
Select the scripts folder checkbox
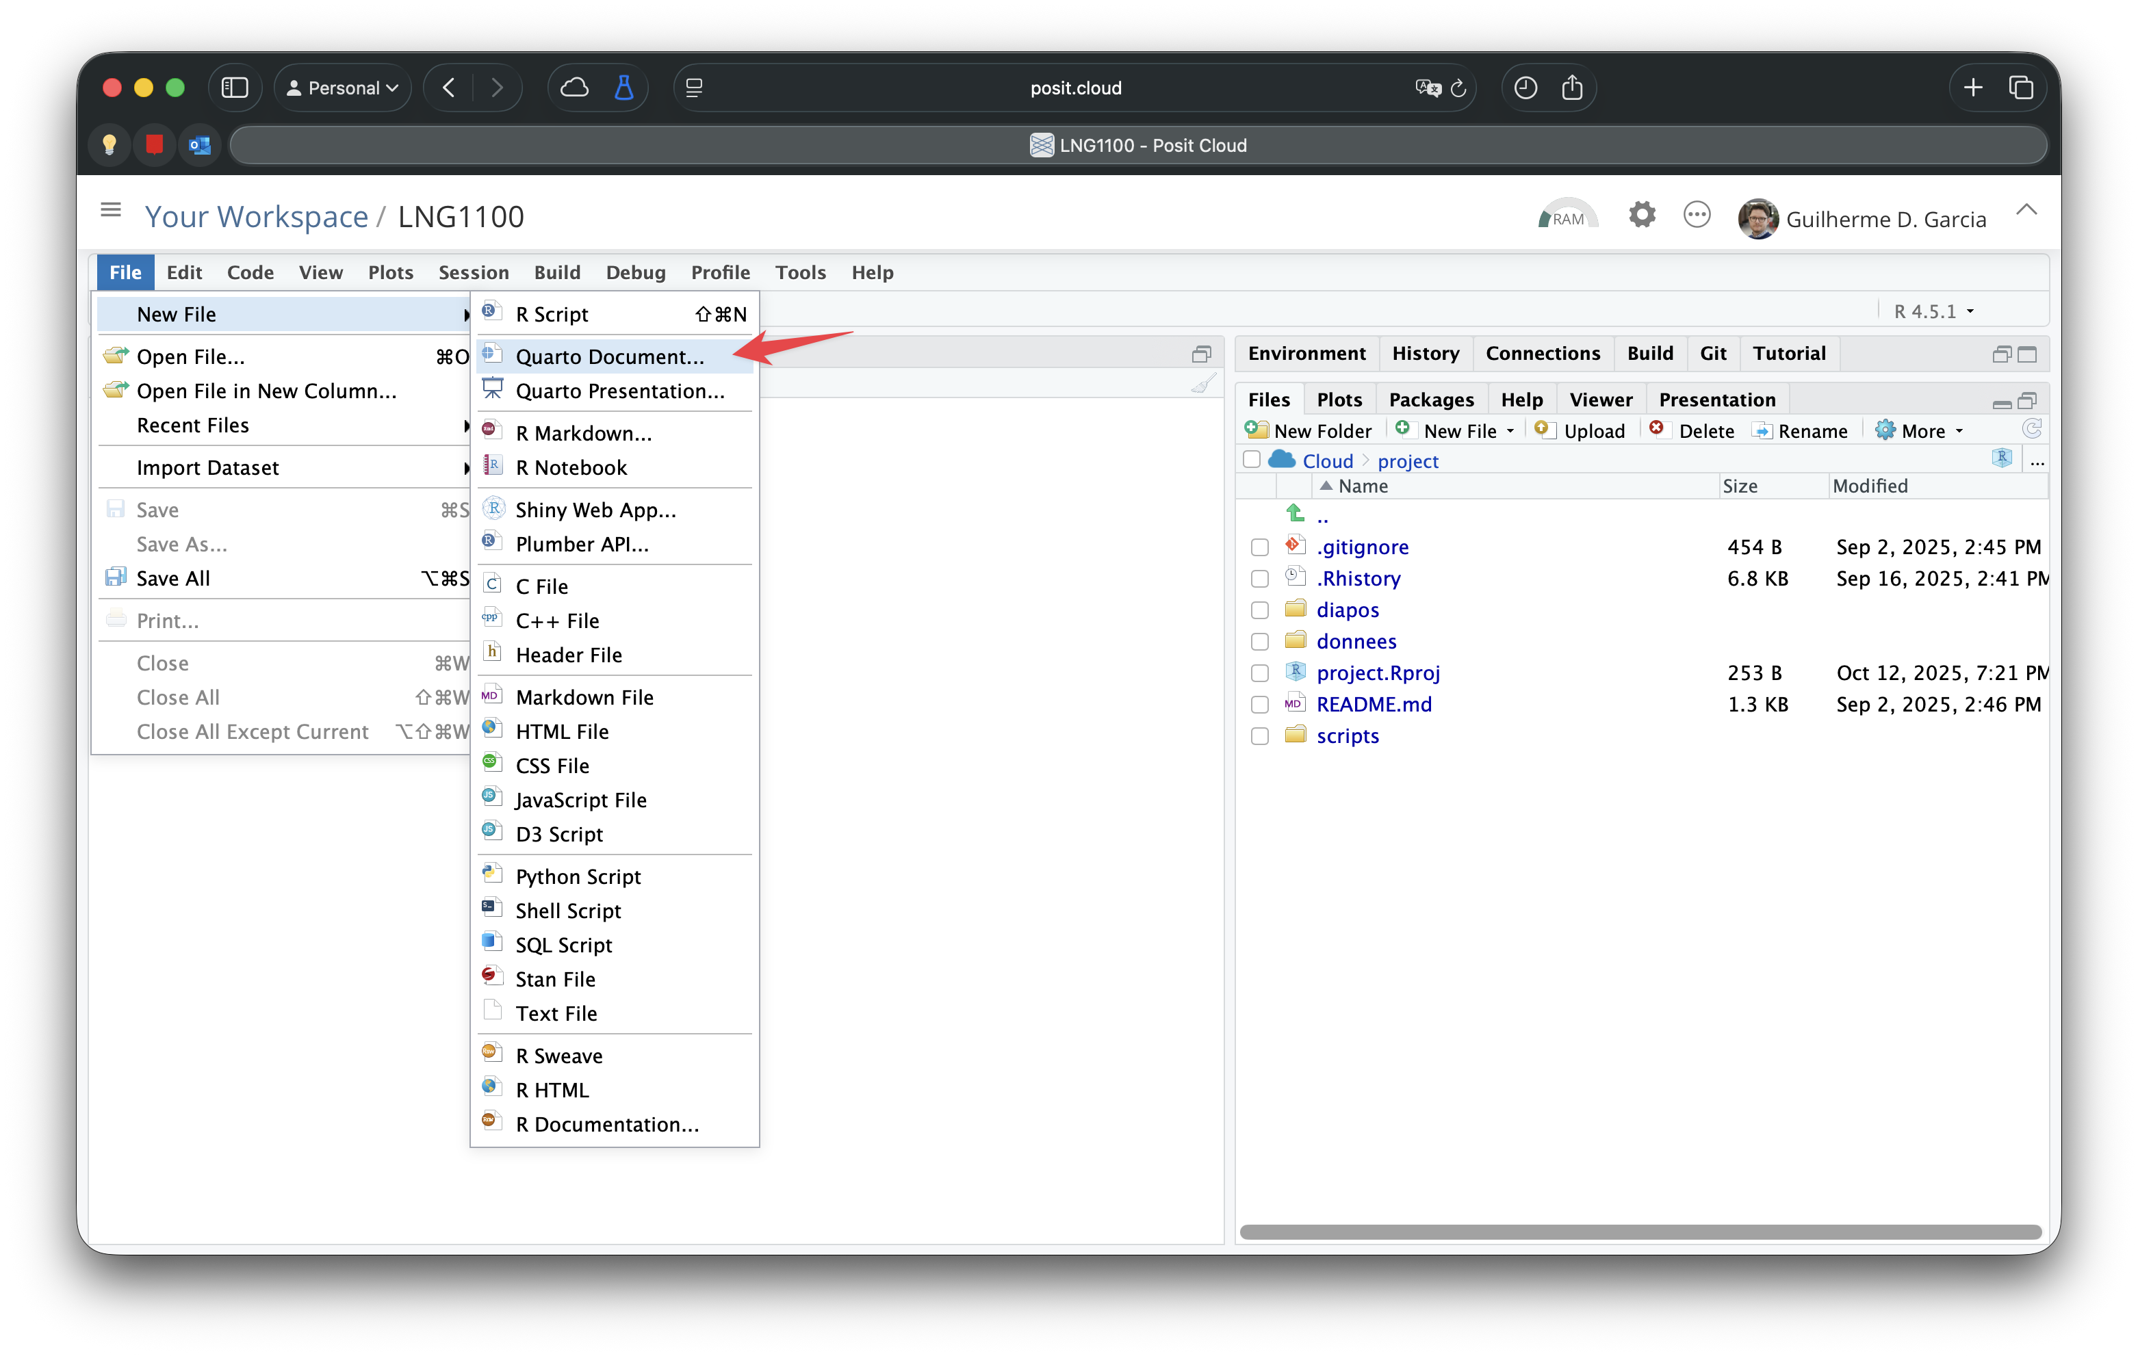click(1259, 737)
